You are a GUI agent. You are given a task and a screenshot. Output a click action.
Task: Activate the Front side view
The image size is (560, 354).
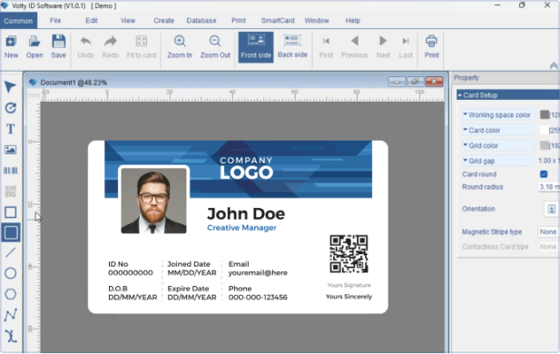256,47
